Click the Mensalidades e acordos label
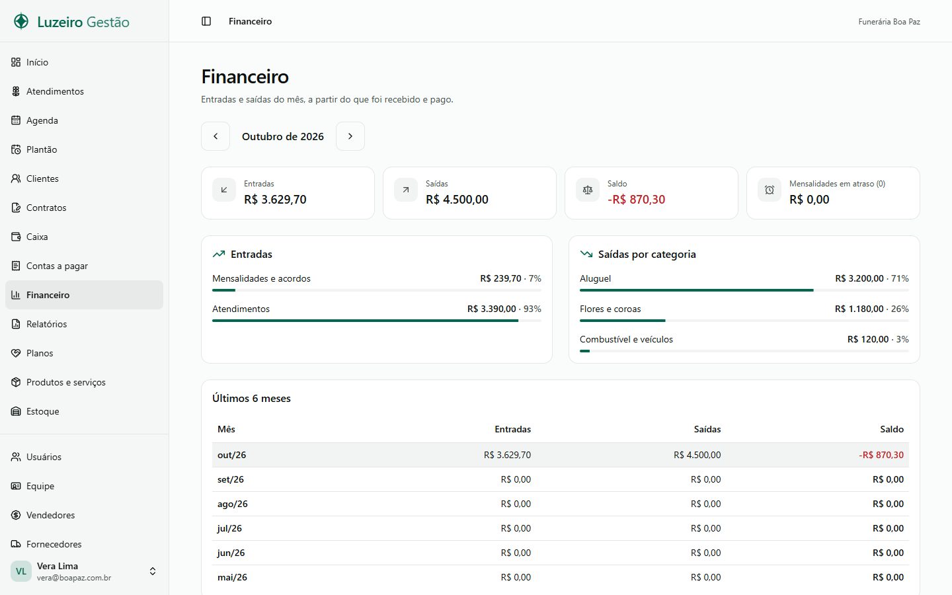The width and height of the screenshot is (952, 595). coord(261,278)
